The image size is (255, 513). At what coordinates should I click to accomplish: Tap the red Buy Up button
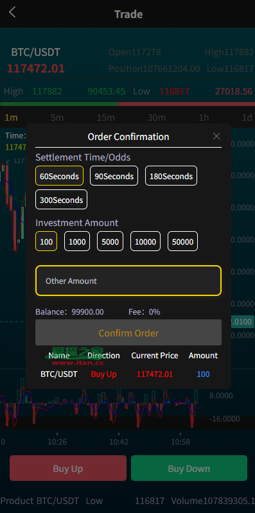point(68,468)
